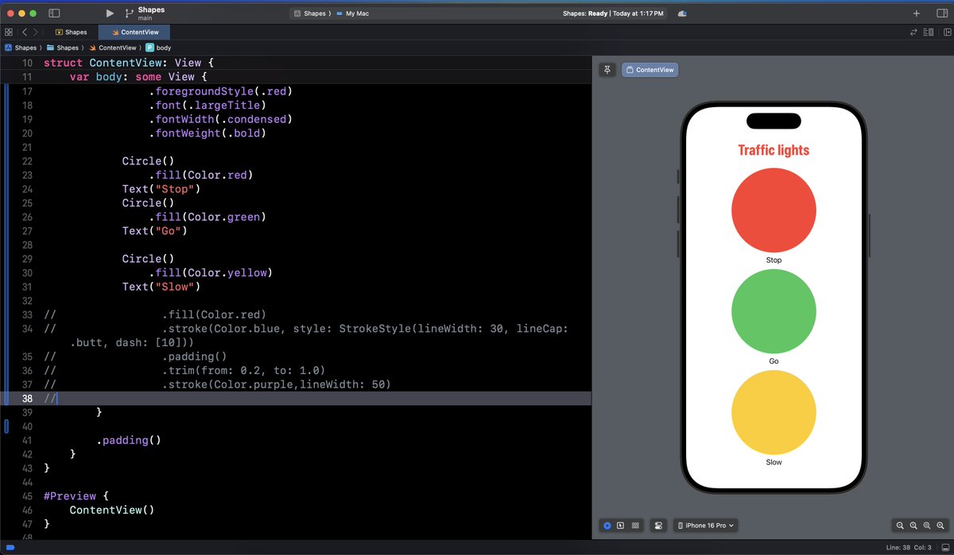Click the yellow Slow circle in preview
This screenshot has width=954, height=555.
coord(774,412)
